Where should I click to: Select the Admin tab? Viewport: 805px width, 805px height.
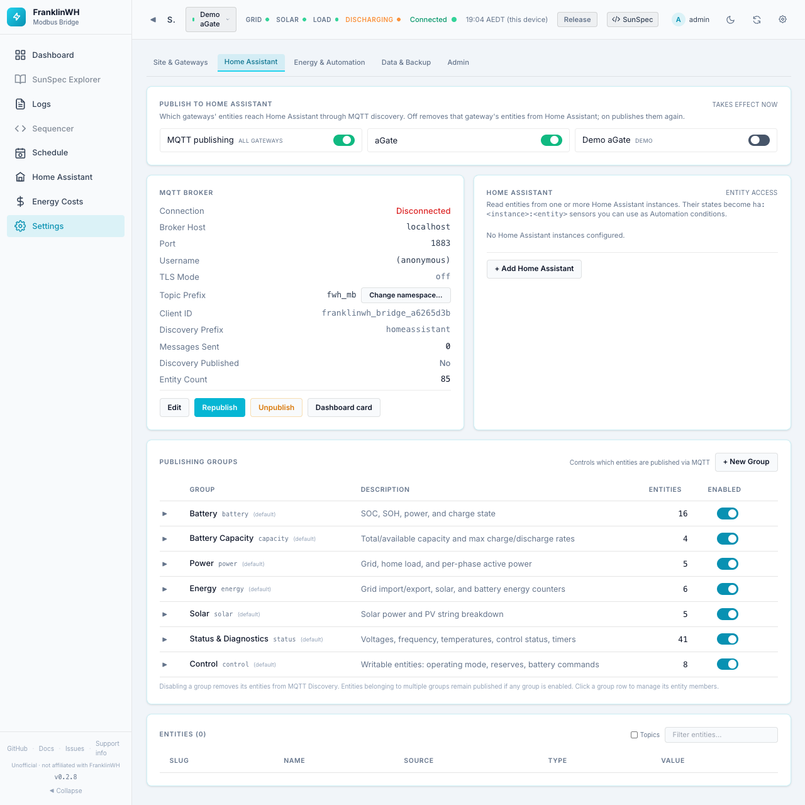pos(458,62)
